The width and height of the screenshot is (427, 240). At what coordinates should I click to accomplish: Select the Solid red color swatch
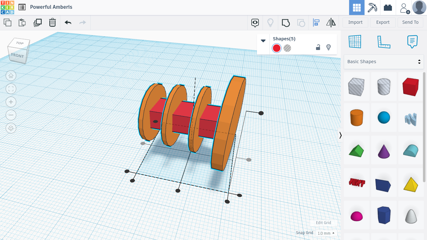277,48
